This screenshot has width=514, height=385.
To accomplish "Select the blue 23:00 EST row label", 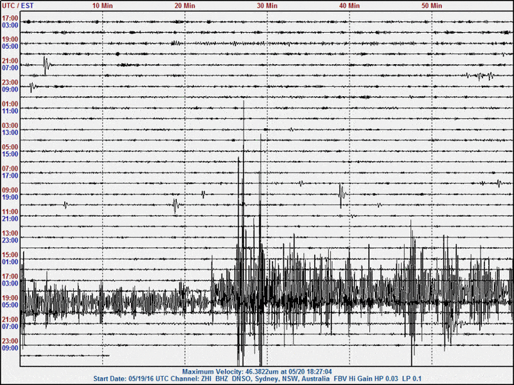I will point(10,240).
